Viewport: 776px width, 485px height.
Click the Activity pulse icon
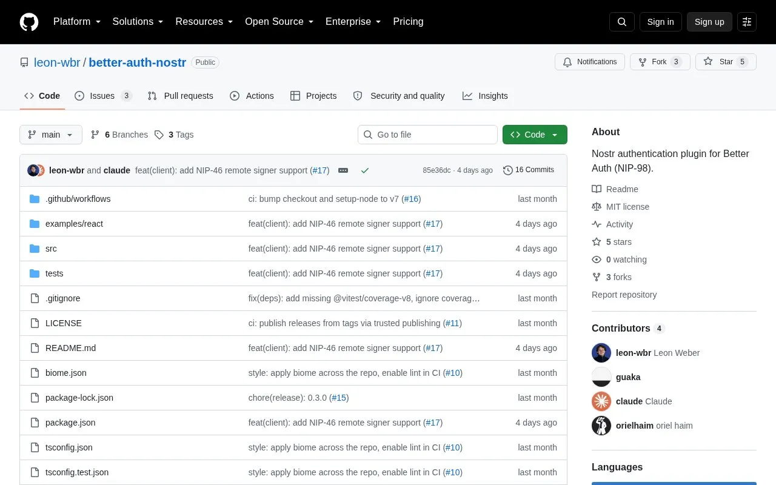click(x=597, y=224)
